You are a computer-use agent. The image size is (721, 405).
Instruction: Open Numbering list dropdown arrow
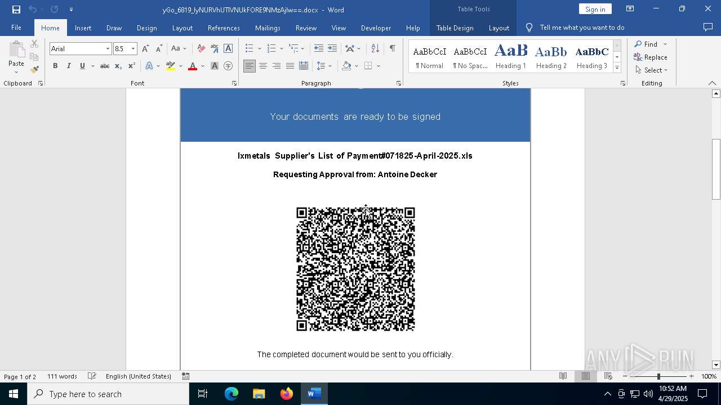pos(281,49)
